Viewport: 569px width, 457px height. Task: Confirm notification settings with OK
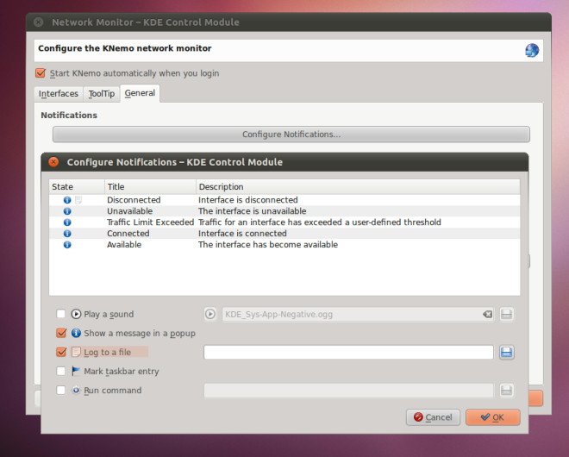493,417
